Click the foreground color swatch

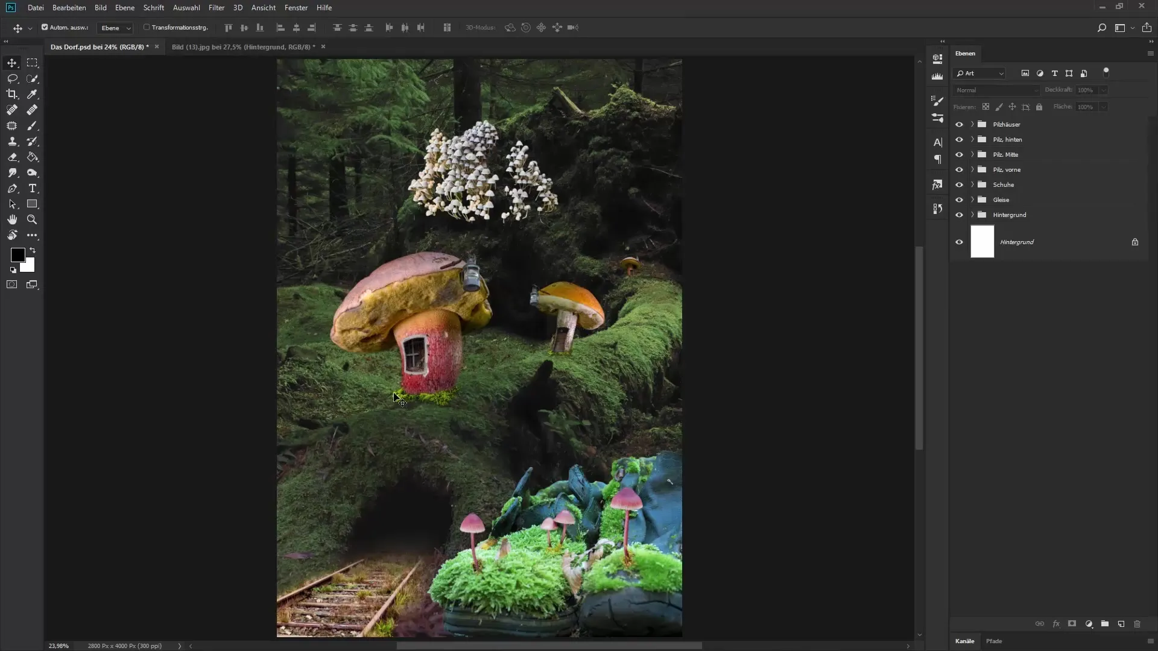[17, 254]
